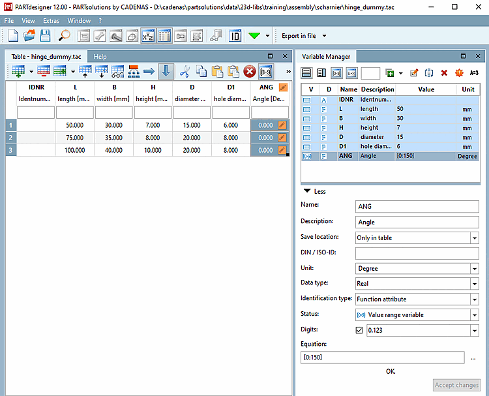Image resolution: width=489 pixels, height=396 pixels.
Task: Click the A=3 icon in Variable Manager
Action: [474, 73]
